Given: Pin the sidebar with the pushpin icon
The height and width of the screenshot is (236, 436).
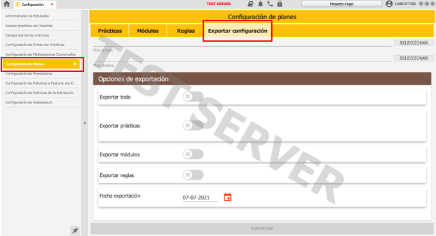Looking at the screenshot, I should click(x=75, y=230).
